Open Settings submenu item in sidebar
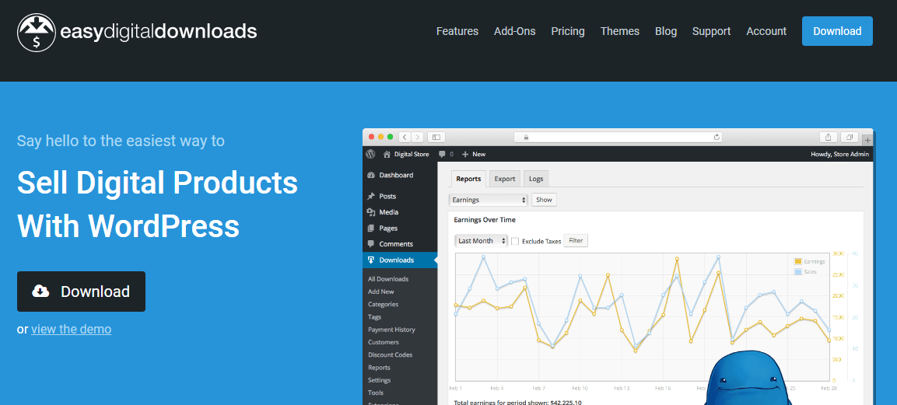The width and height of the screenshot is (897, 405). coord(380,380)
